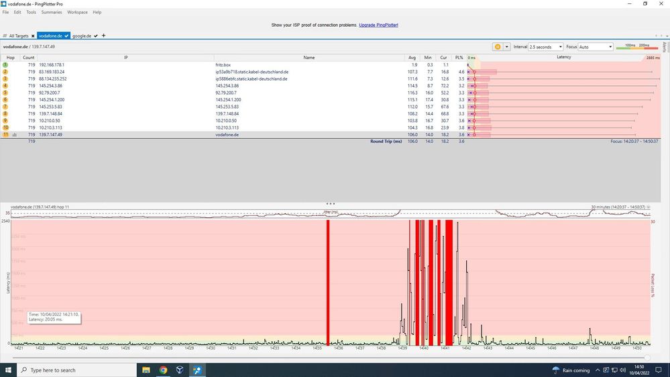Click the latency color scale legend
The image size is (670, 377).
coord(637,46)
